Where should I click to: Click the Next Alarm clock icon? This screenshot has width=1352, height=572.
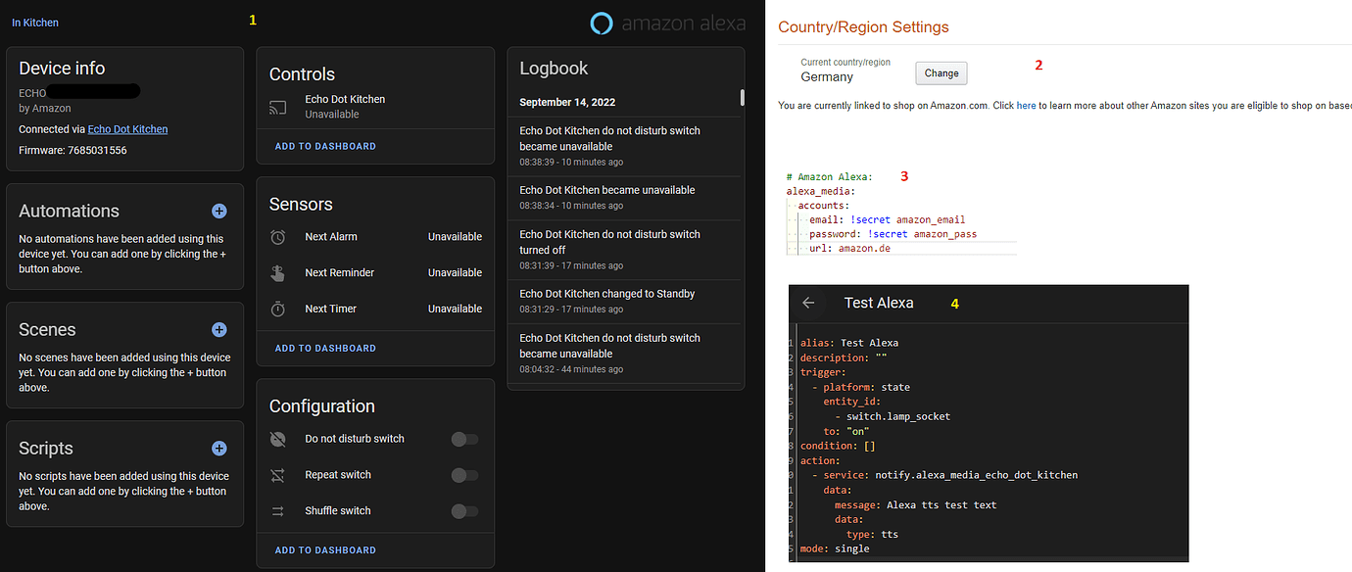pyautogui.click(x=277, y=236)
